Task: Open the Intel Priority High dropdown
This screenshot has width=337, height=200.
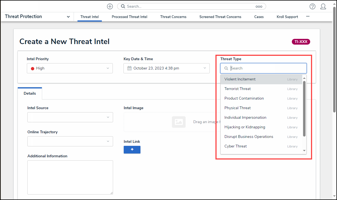Action: coord(70,68)
